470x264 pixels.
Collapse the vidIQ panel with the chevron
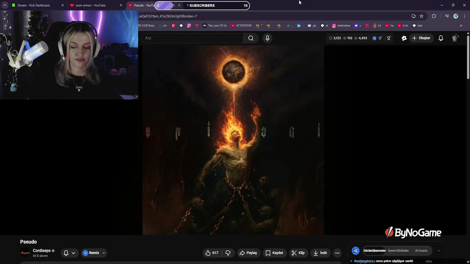pyautogui.click(x=439, y=251)
